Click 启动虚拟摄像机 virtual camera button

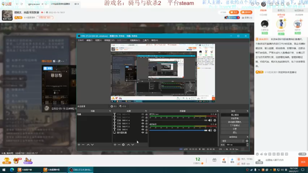pos(235,122)
